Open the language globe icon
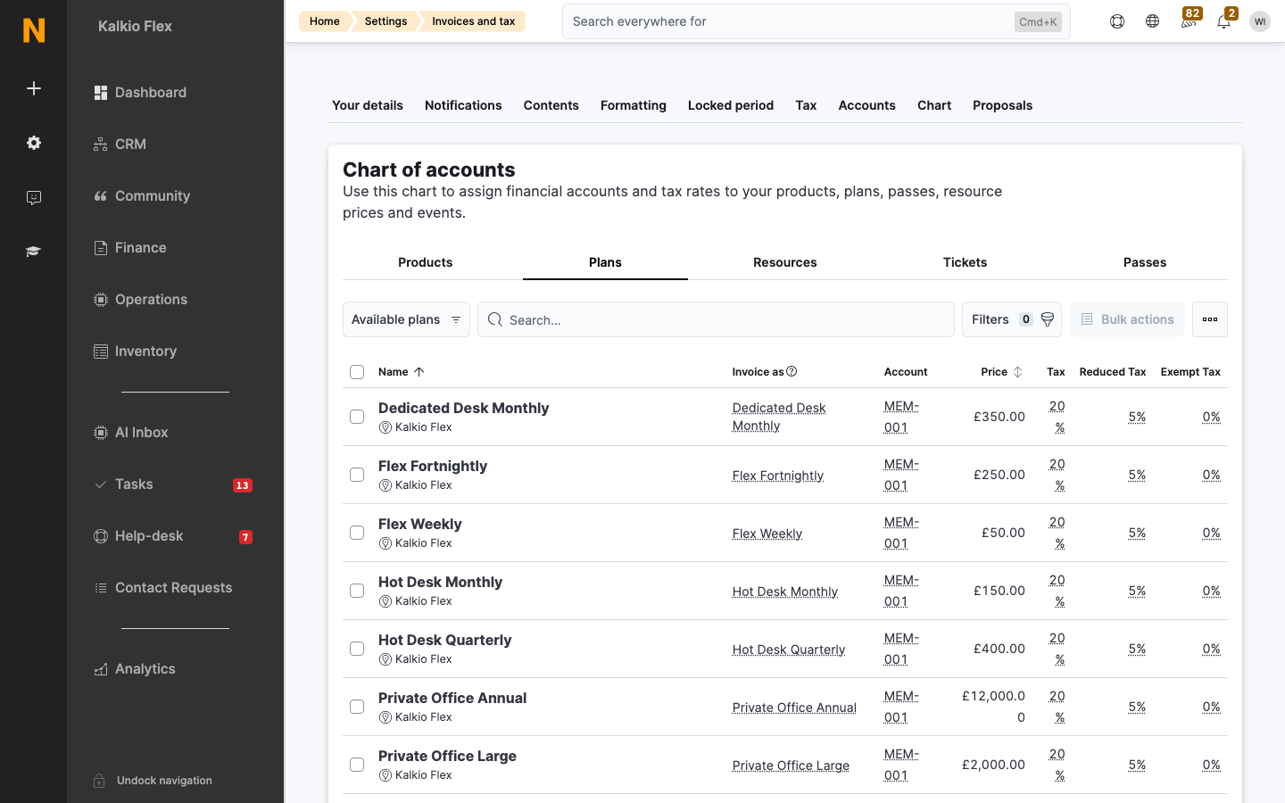This screenshot has width=1285, height=803. click(1153, 21)
